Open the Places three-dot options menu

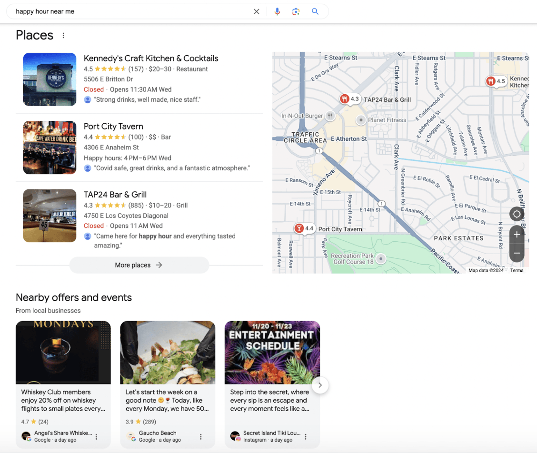pos(63,35)
